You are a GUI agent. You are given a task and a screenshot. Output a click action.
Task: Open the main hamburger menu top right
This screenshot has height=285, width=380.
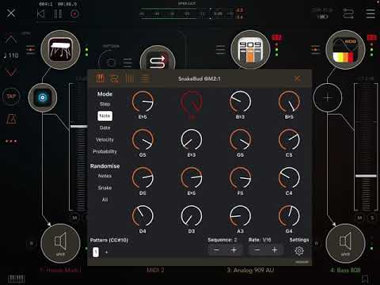pos(370,13)
